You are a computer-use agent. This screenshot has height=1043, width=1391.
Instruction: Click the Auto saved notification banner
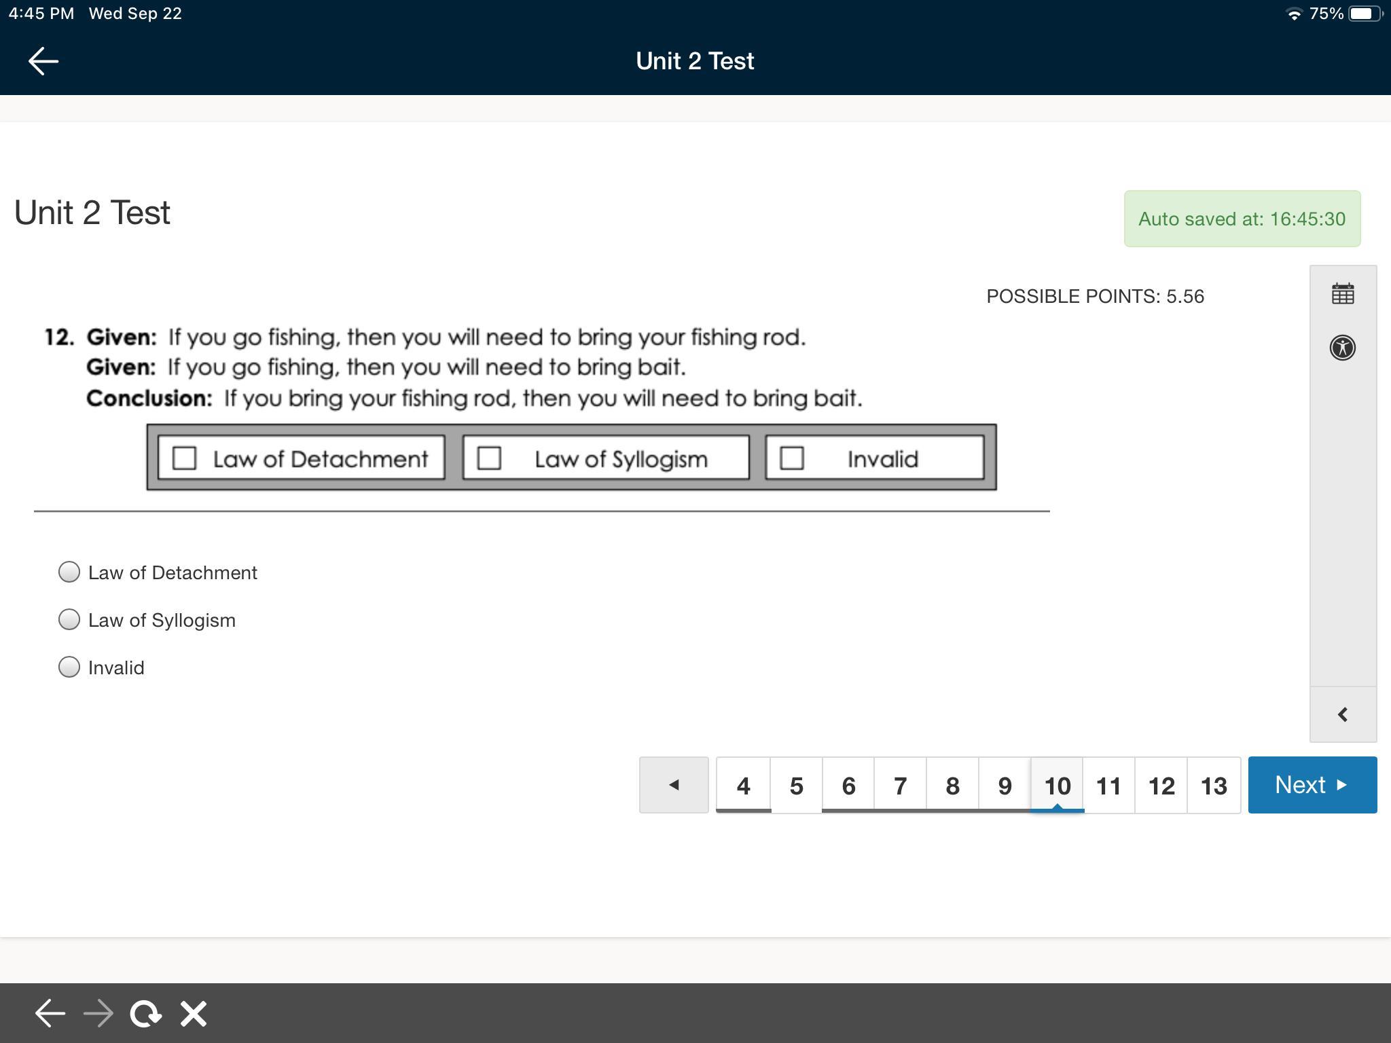pyautogui.click(x=1242, y=219)
